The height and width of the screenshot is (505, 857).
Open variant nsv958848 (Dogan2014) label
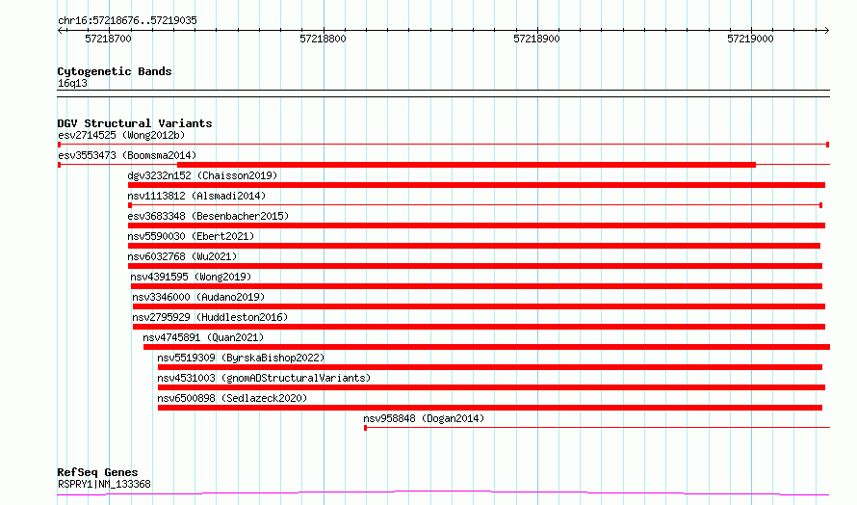pyautogui.click(x=424, y=418)
